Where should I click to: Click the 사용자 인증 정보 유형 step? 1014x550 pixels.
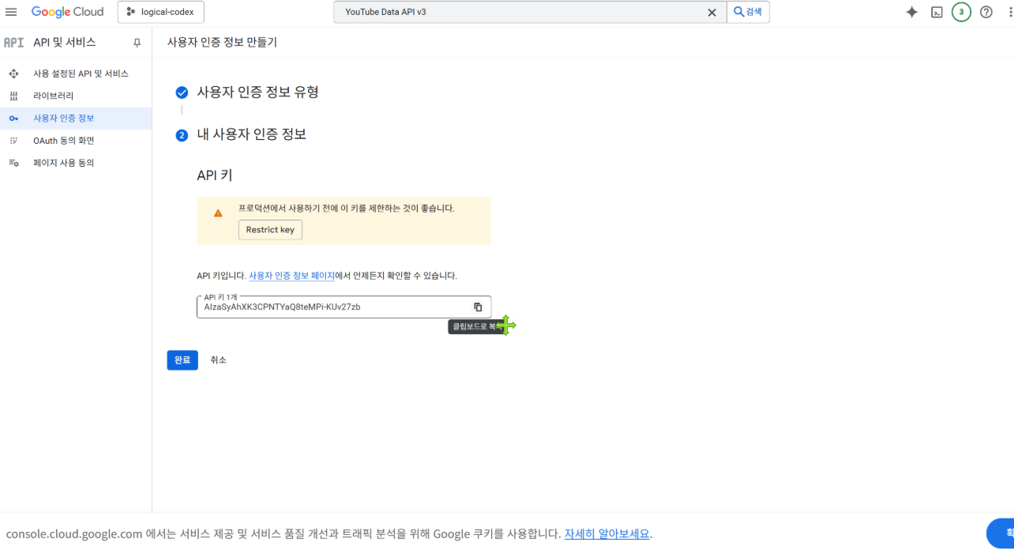[x=257, y=92]
